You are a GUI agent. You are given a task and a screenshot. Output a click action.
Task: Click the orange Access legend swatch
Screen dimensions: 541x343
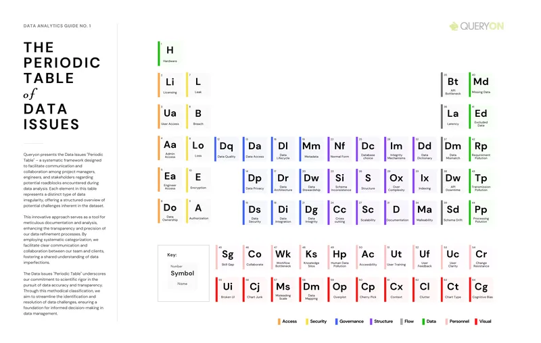279,321
